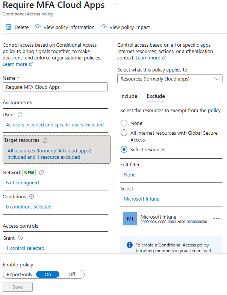
Task: Click the eye icon for View policy information
Action: coord(38,27)
